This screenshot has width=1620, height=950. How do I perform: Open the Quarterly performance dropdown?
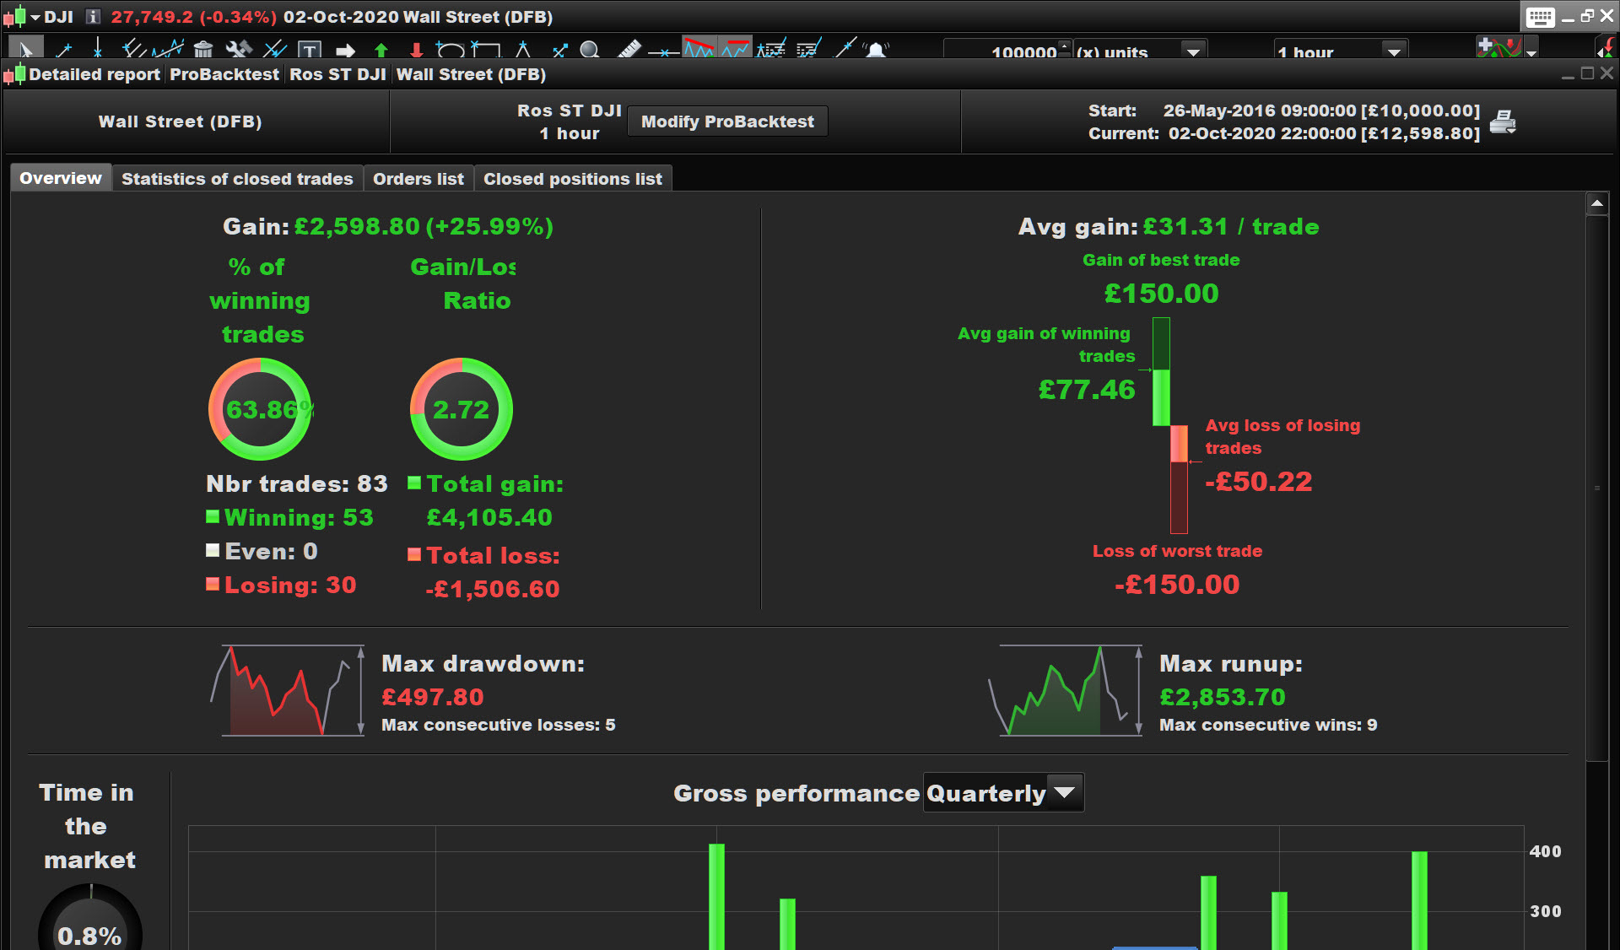pos(1065,792)
